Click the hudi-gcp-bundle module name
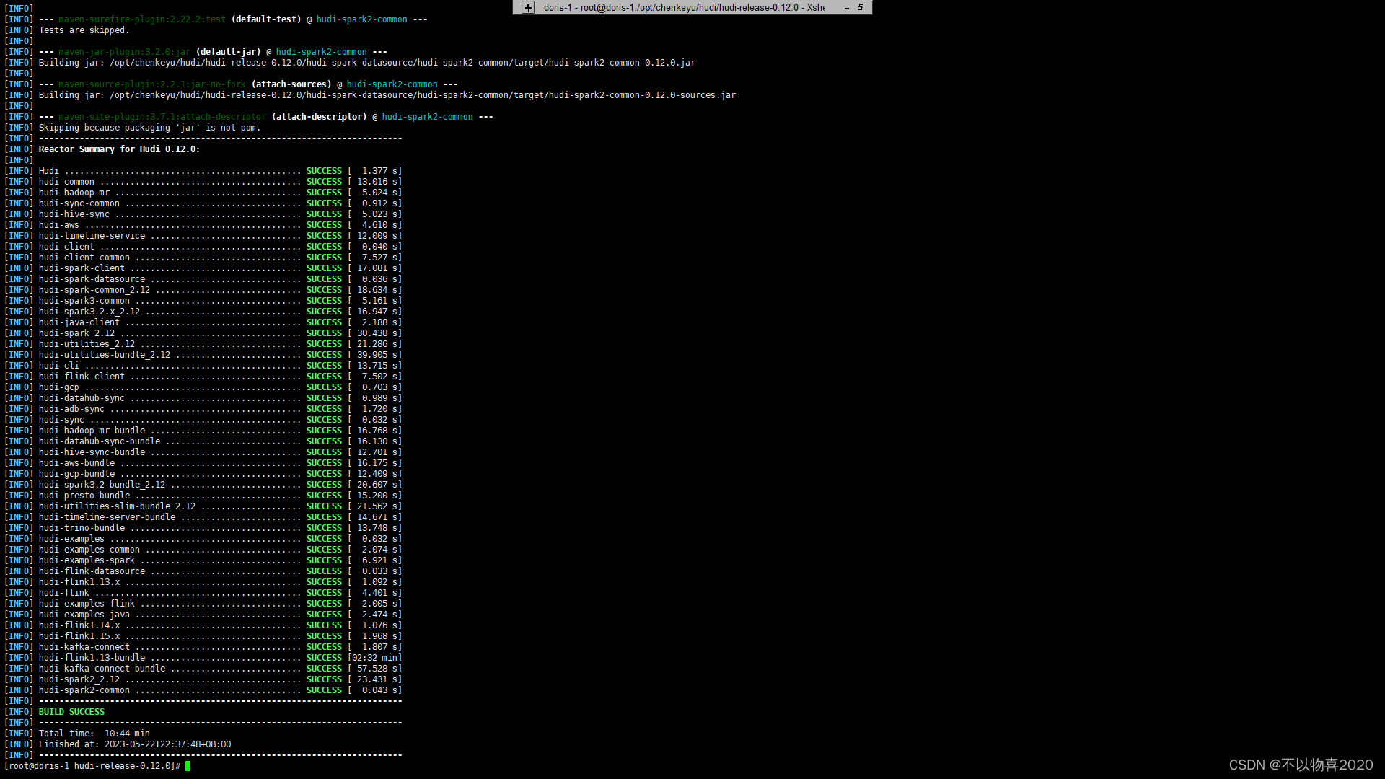This screenshot has height=779, width=1385. pyautogui.click(x=76, y=474)
